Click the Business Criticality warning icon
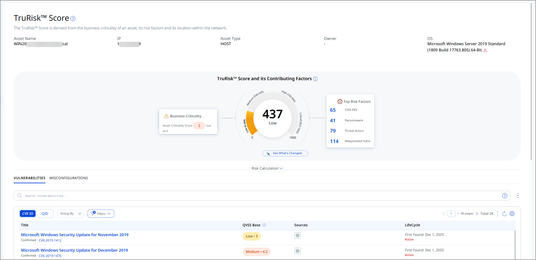This screenshot has width=536, height=260. (x=166, y=116)
